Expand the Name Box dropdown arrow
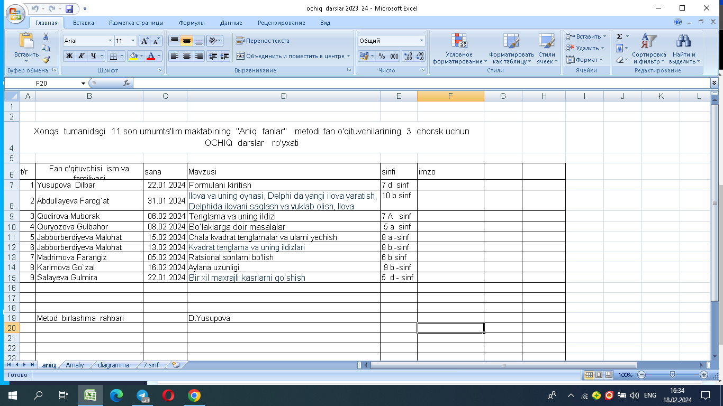The height and width of the screenshot is (406, 723). tap(83, 84)
